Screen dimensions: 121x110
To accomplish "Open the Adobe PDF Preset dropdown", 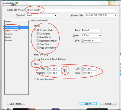I will pyautogui.click(x=72, y=10).
